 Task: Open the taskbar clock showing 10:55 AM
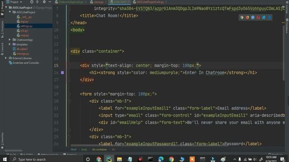point(271,159)
